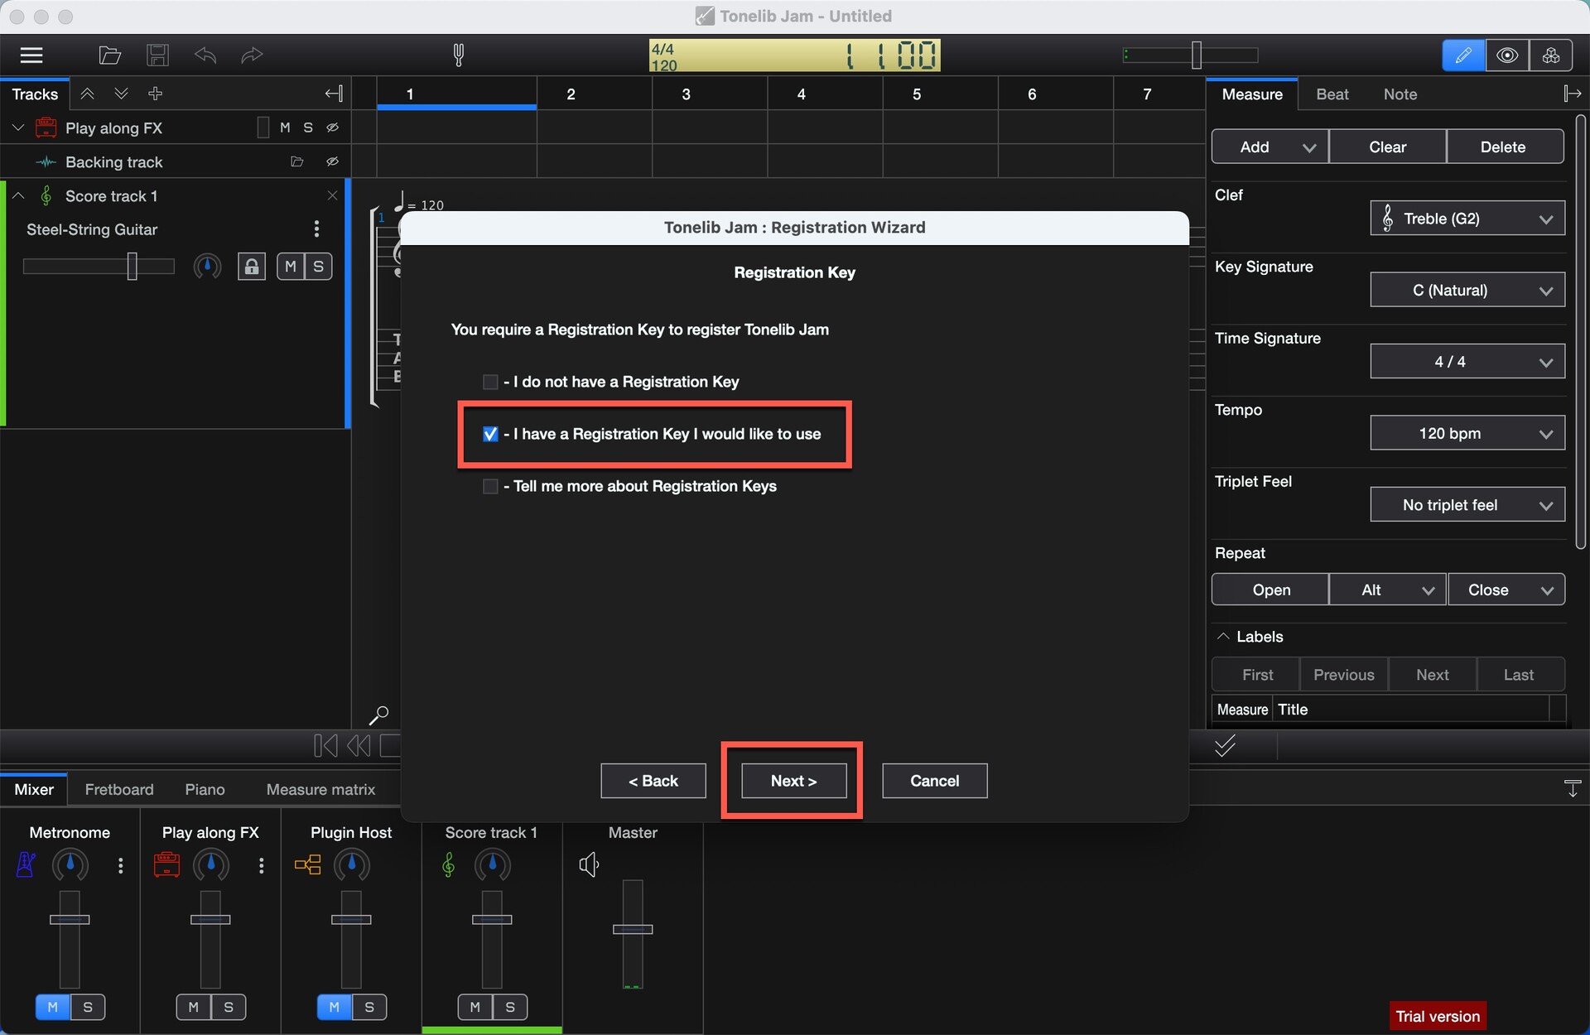Screen dimensions: 1590x1035
Task: Open the Clef Treble (G2) dropdown
Action: (1467, 219)
